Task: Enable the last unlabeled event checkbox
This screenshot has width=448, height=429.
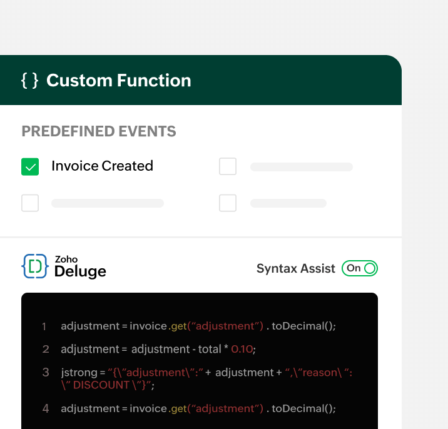Action: (228, 203)
